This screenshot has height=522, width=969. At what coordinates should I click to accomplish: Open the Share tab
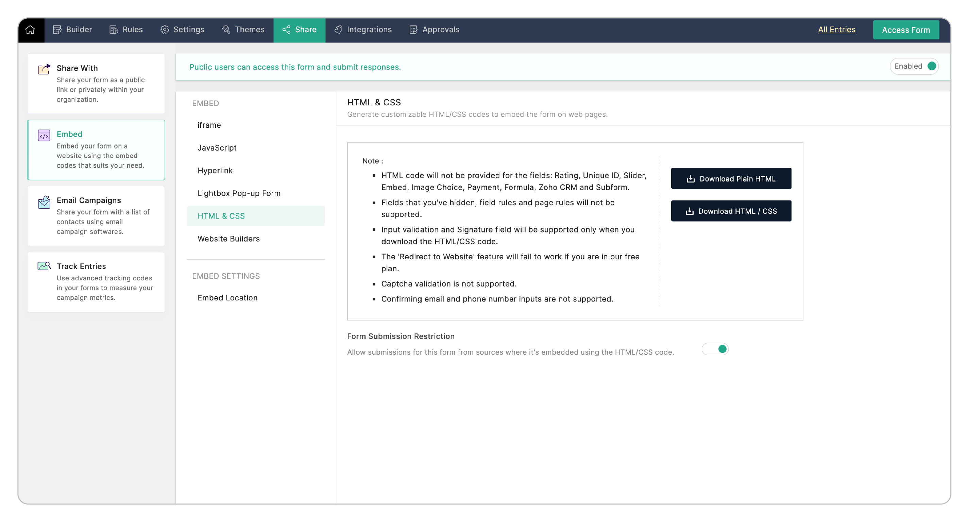[300, 30]
